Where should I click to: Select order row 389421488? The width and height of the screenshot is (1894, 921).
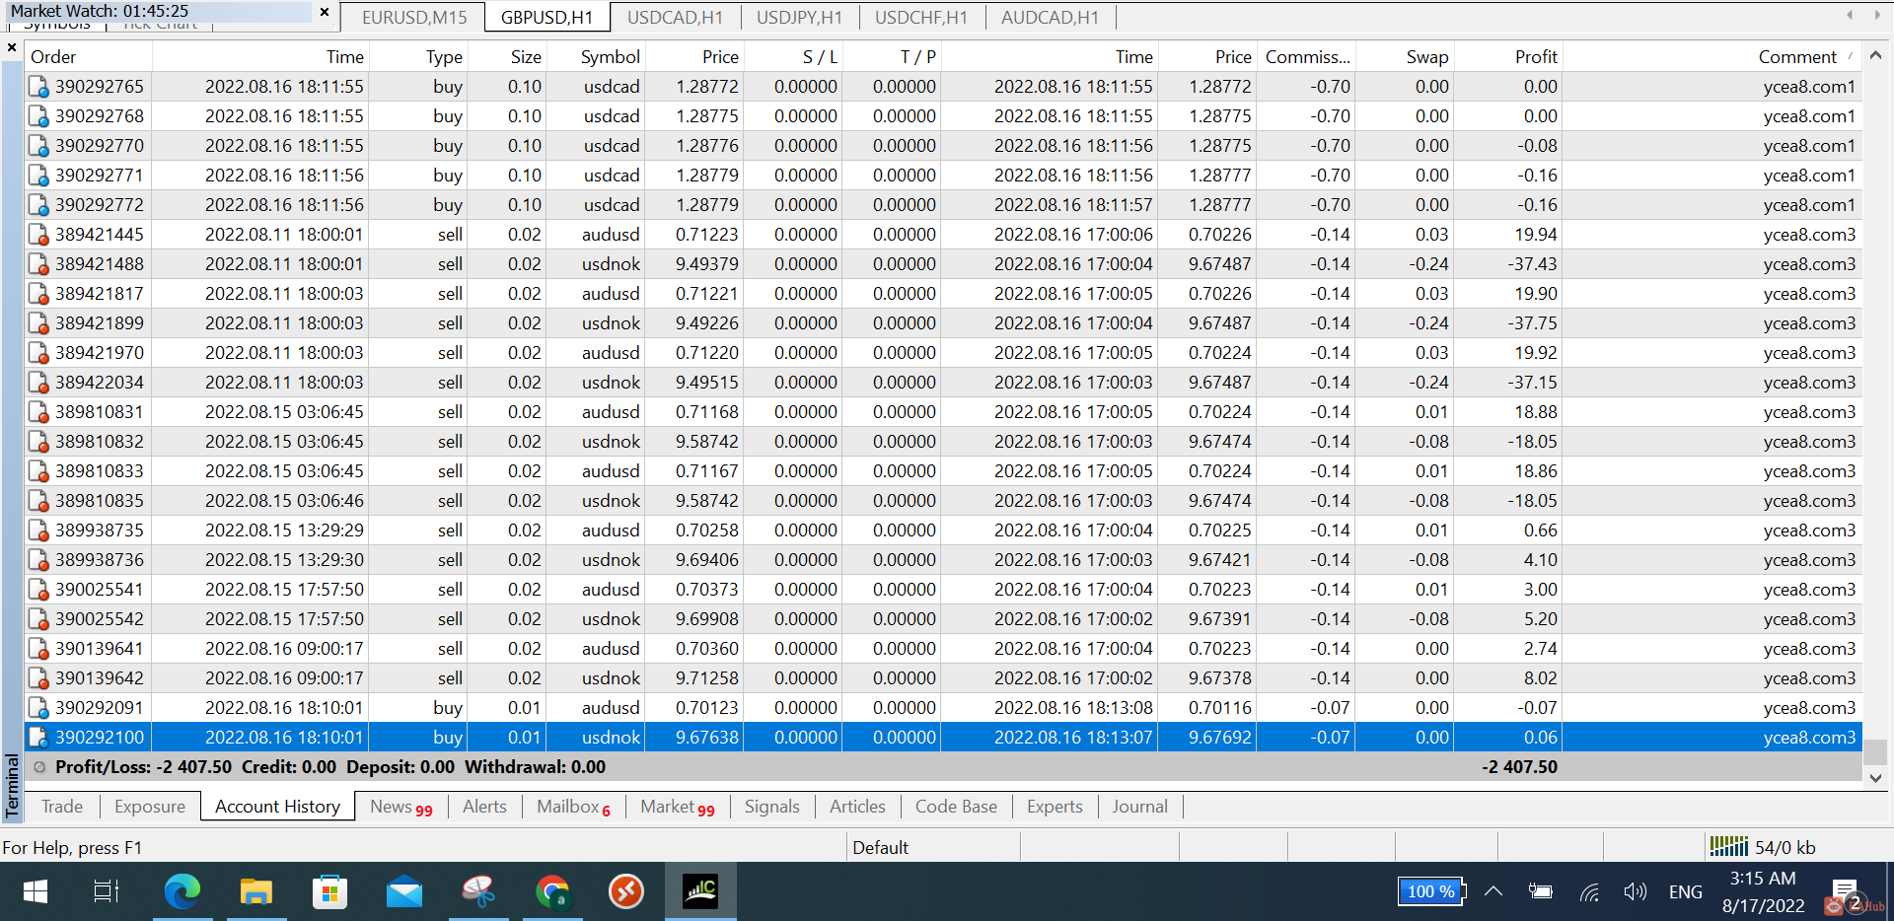pos(943,264)
